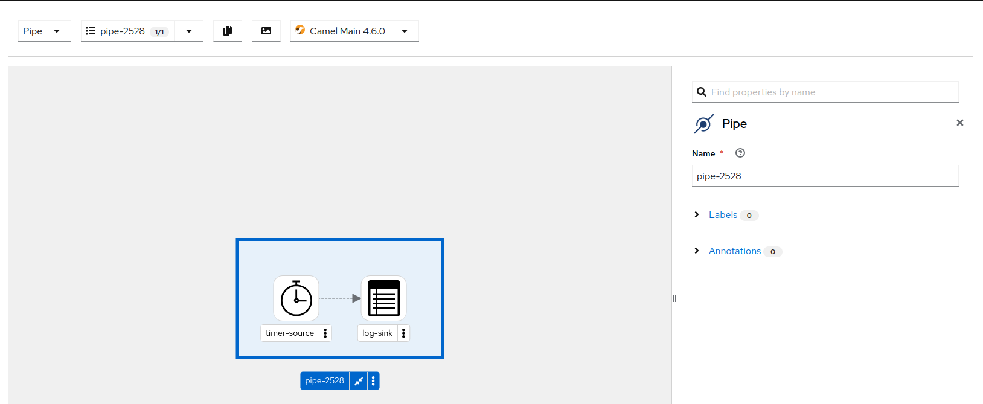Select the timer-source label
This screenshot has width=983, height=404.
coord(290,333)
